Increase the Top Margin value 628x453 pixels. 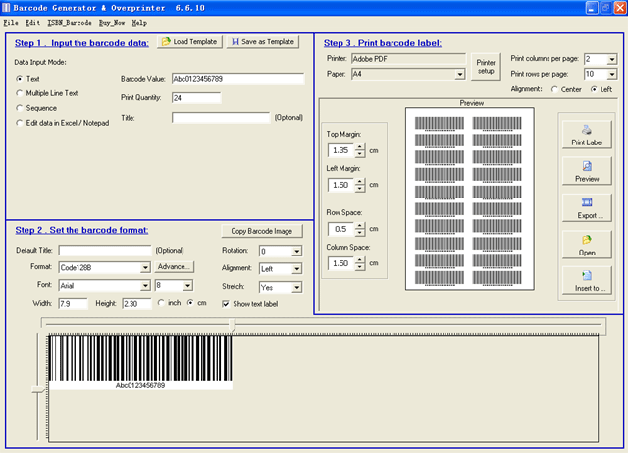pos(360,147)
